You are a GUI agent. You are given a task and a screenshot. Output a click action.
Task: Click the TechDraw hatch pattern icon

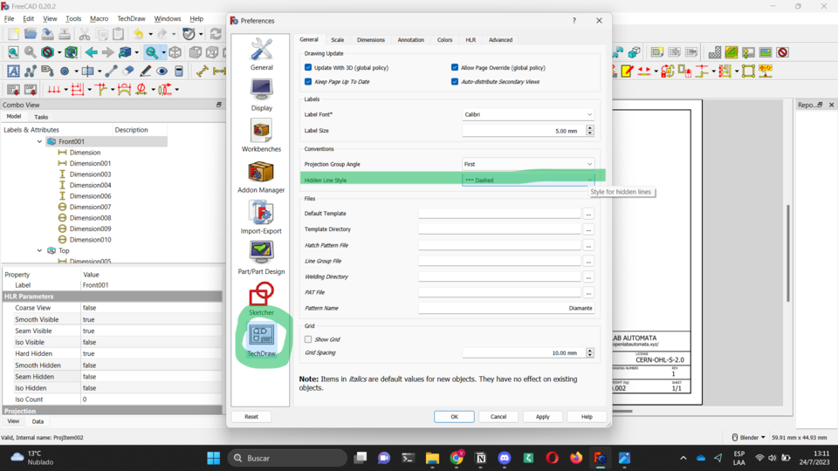(x=715, y=52)
